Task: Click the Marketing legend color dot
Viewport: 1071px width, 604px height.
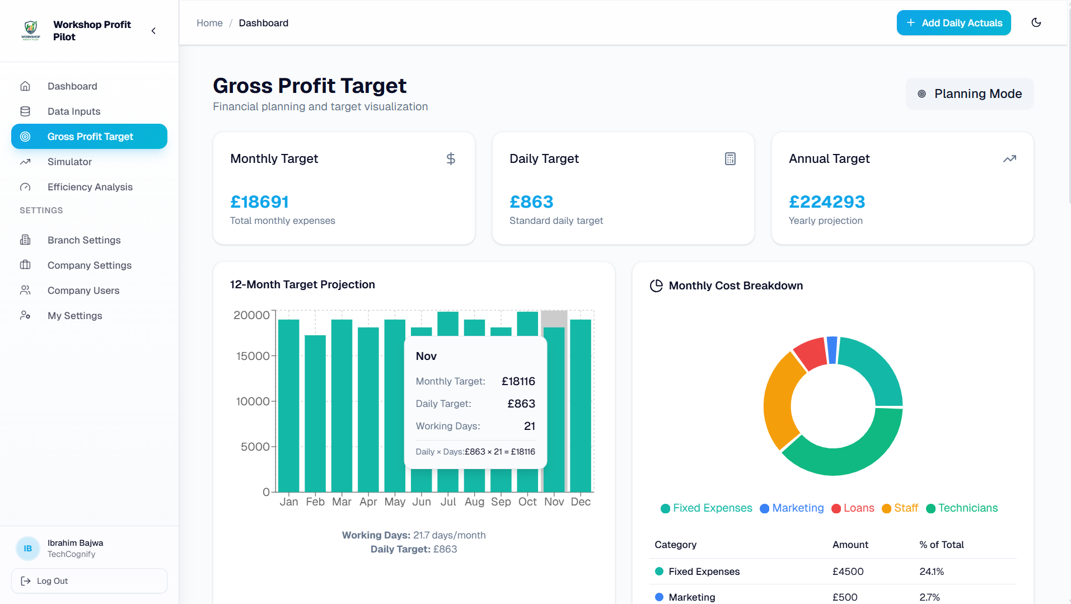Action: coord(764,508)
